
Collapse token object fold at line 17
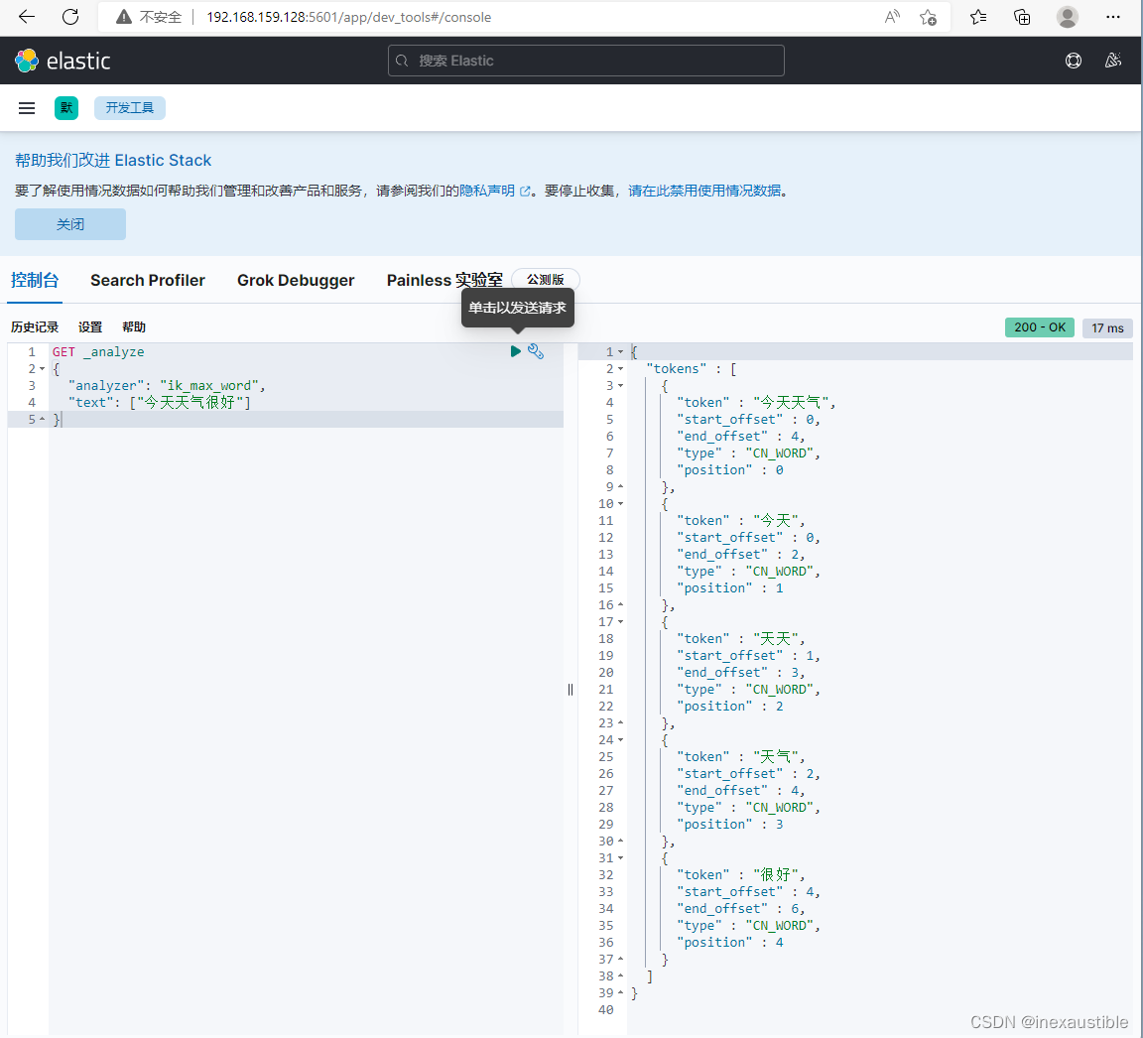click(x=620, y=622)
